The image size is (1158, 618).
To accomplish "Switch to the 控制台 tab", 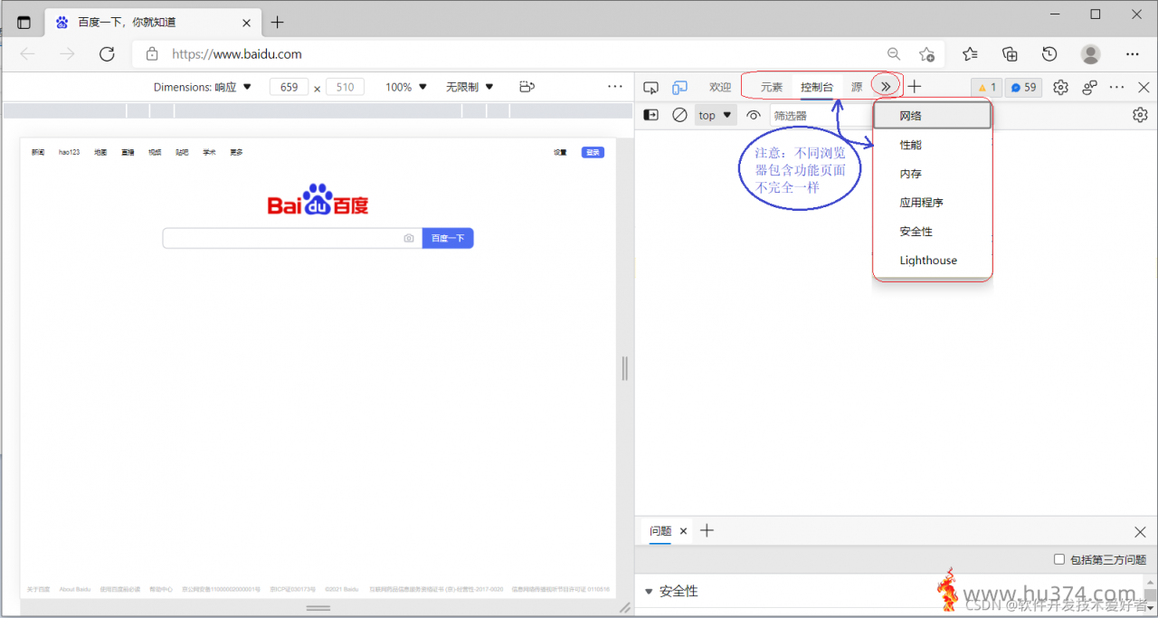I will click(817, 88).
